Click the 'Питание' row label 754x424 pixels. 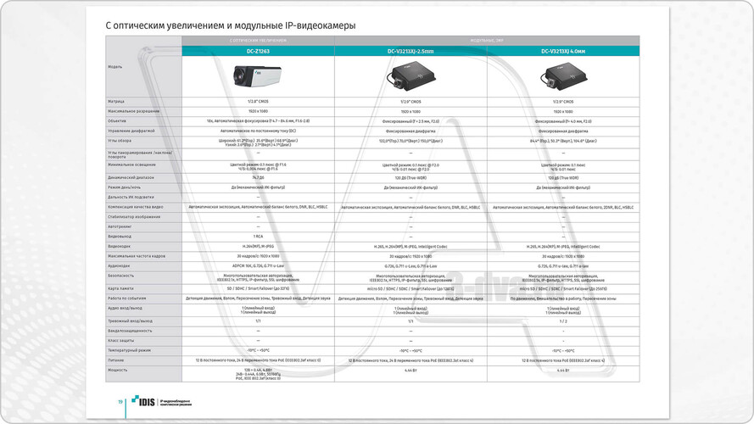click(116, 360)
